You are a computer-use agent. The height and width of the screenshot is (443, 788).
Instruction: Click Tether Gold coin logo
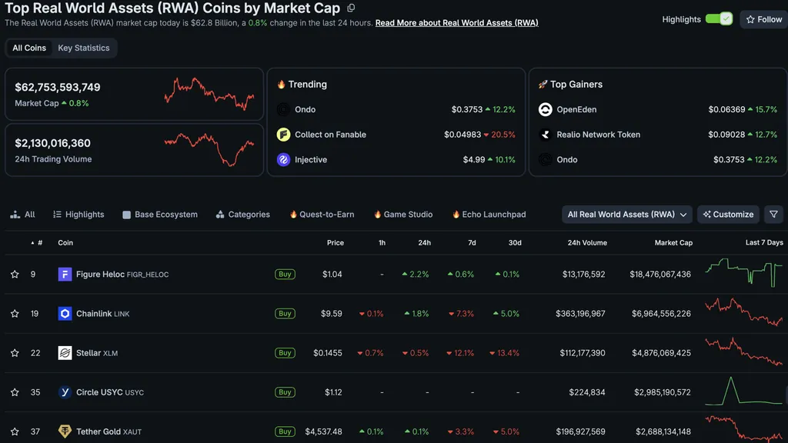pos(65,431)
